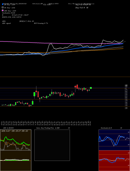Click the 'Stochastics: 58.33' reading
Screen dimensions: 130x171
tap(9, 13)
